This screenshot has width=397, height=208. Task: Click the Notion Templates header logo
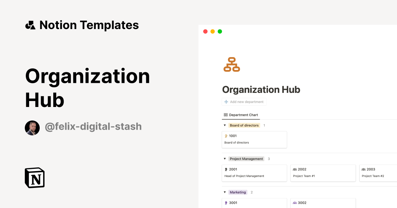(30, 24)
